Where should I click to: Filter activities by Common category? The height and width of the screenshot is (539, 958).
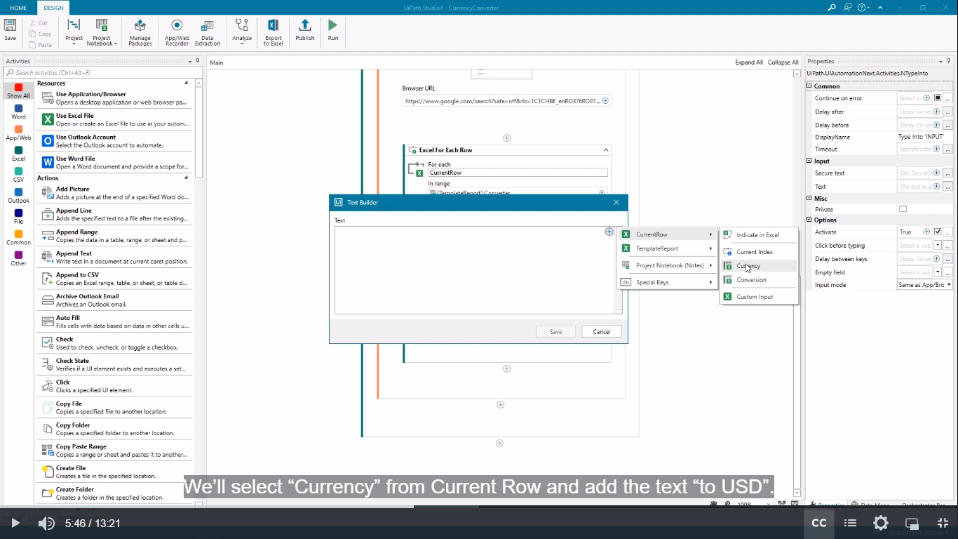(x=18, y=238)
